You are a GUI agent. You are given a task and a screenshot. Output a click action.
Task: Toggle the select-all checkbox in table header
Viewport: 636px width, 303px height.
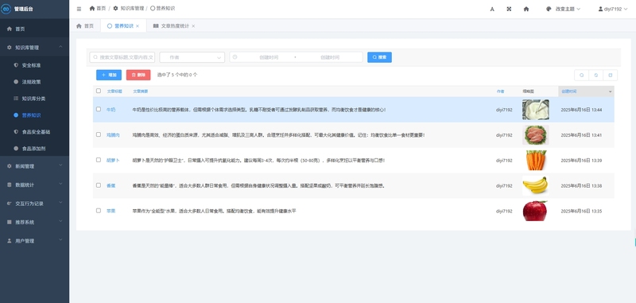pyautogui.click(x=99, y=91)
